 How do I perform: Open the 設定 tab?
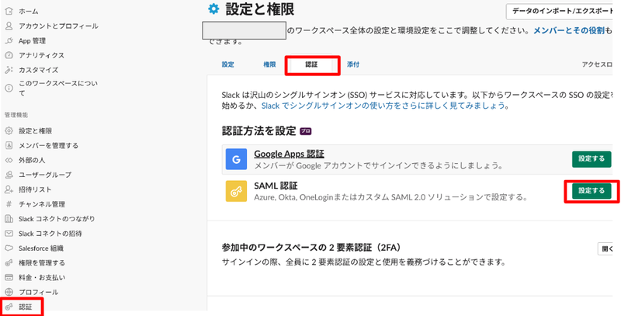[227, 64]
